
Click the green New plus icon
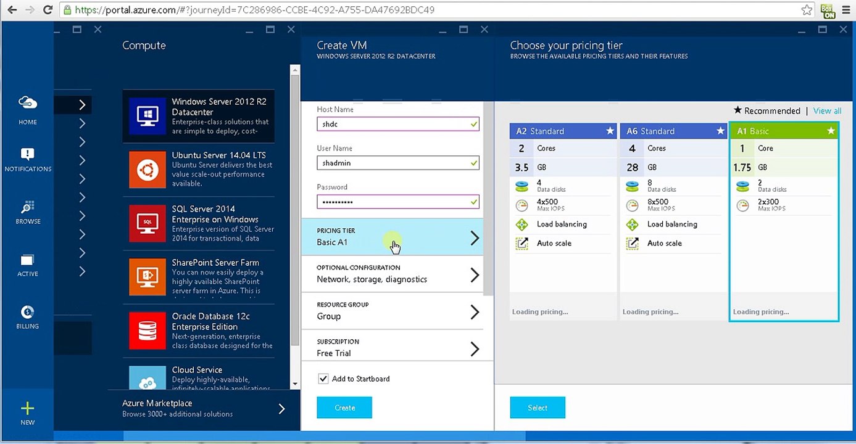(x=28, y=408)
